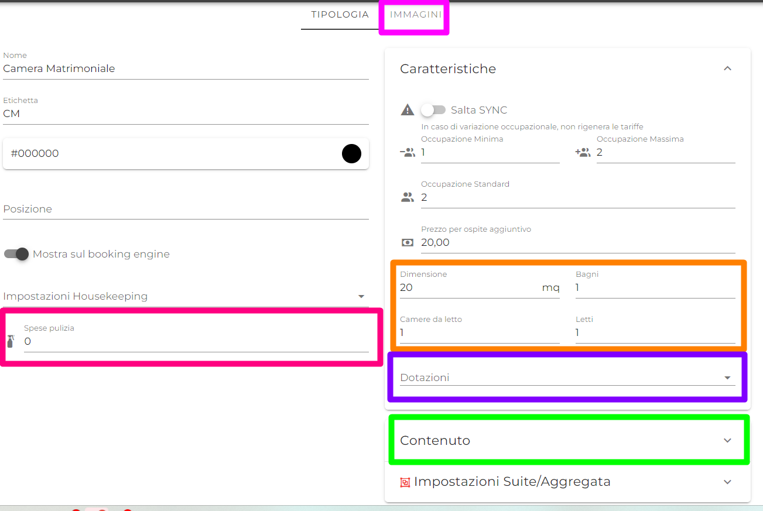This screenshot has width=763, height=511.
Task: Click the warning triangle icon near Salta SYNC
Action: coord(407,110)
